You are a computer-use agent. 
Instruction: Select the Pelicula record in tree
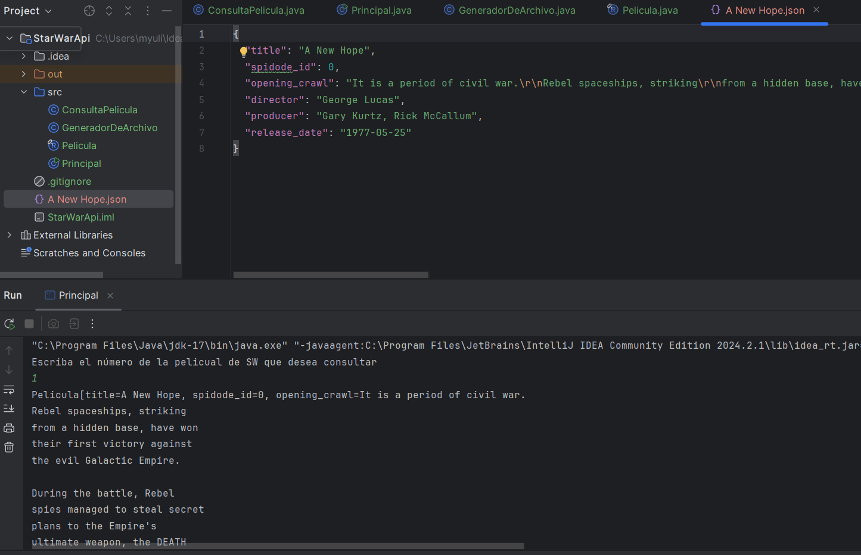(x=72, y=145)
